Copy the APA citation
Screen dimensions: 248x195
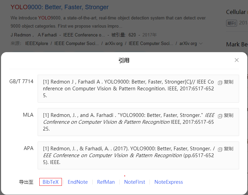[x=225, y=149]
